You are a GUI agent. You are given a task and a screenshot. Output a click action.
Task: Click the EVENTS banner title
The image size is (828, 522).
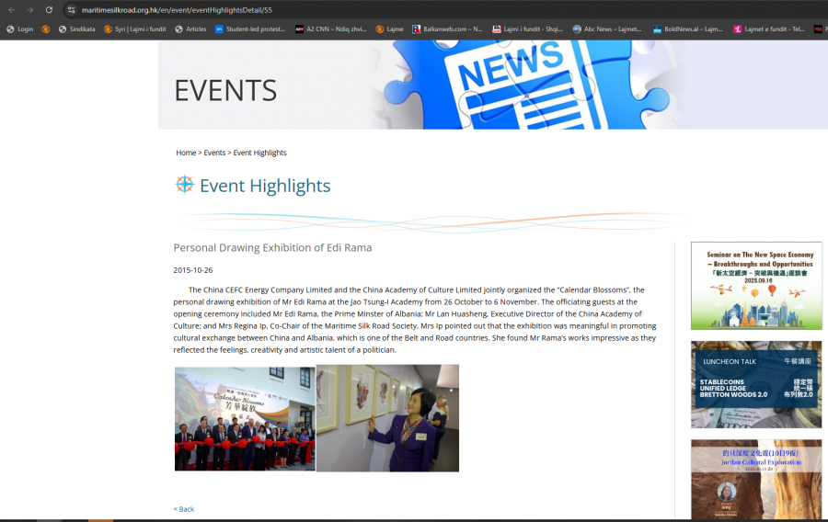225,90
